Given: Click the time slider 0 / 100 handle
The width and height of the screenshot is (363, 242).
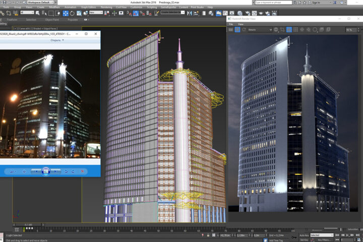Looking at the screenshot, I should tap(28, 225).
